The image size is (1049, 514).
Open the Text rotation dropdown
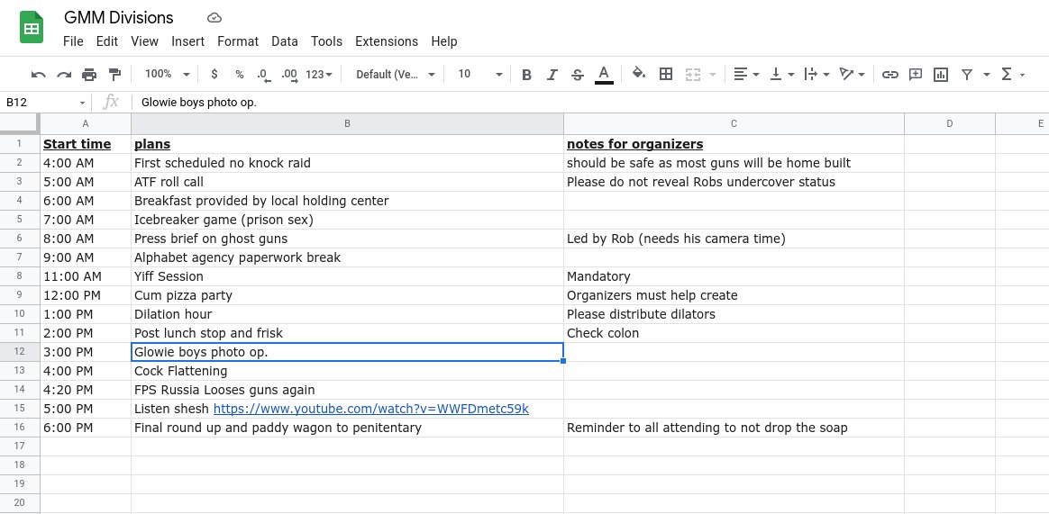click(853, 74)
